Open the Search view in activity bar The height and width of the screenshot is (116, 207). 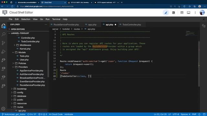pos(4,34)
